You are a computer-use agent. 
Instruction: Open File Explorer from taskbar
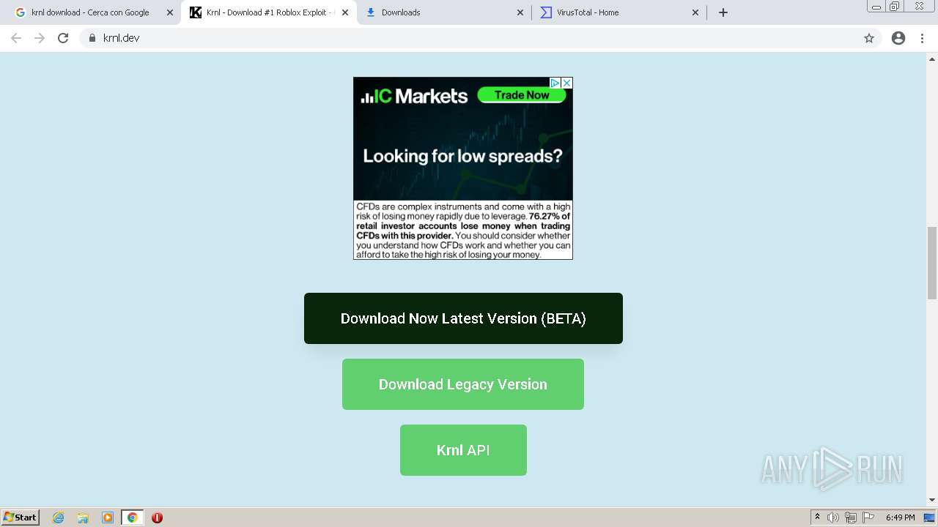point(83,517)
